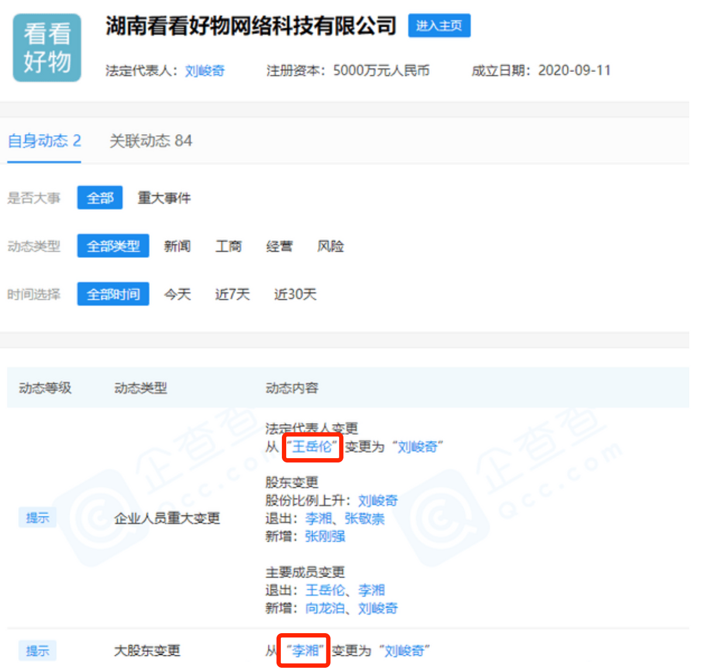Click the 动态类型 column header
Screen dimensions: 702x670
(140, 388)
